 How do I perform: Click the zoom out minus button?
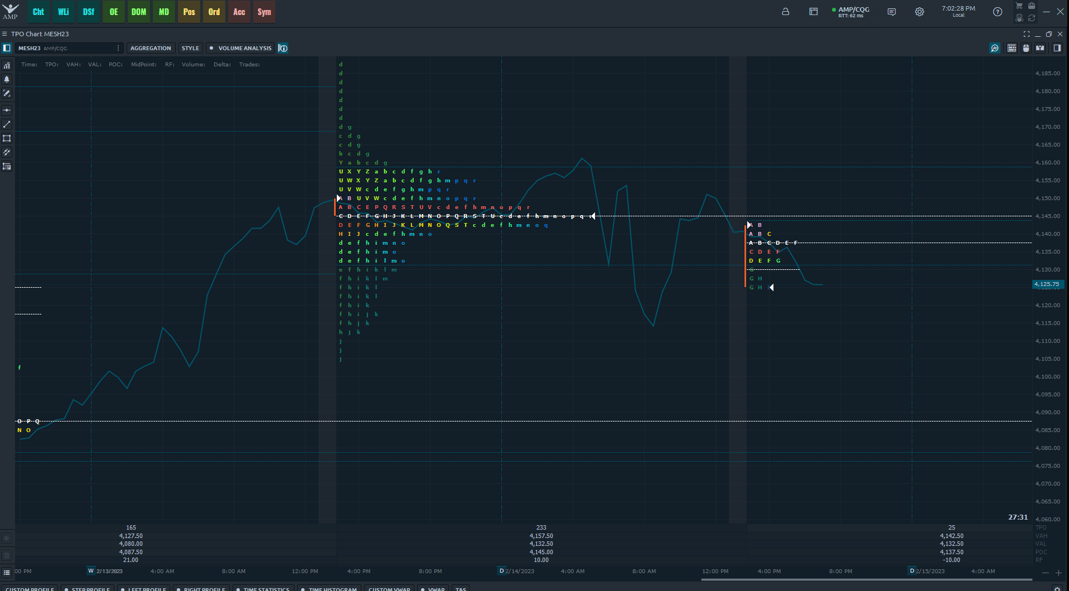click(1046, 573)
